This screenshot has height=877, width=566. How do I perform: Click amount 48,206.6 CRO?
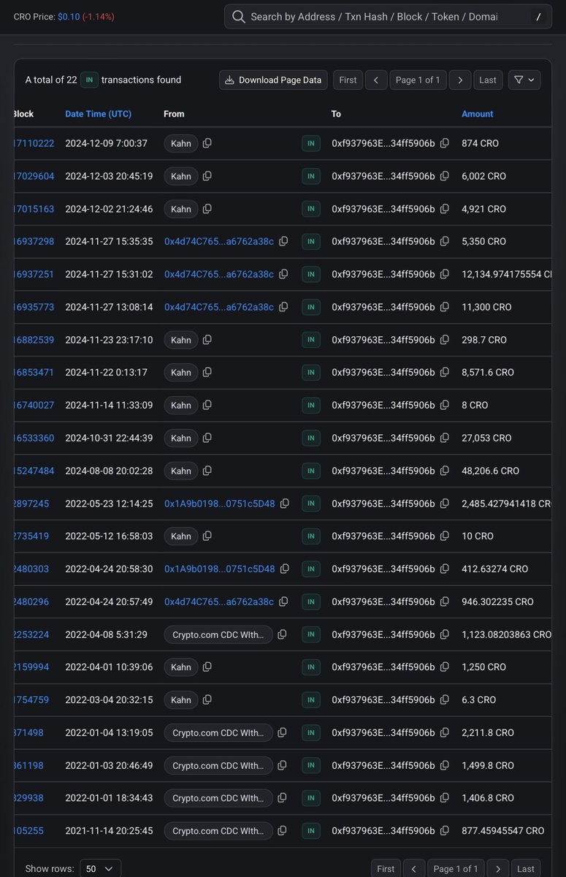tap(491, 471)
